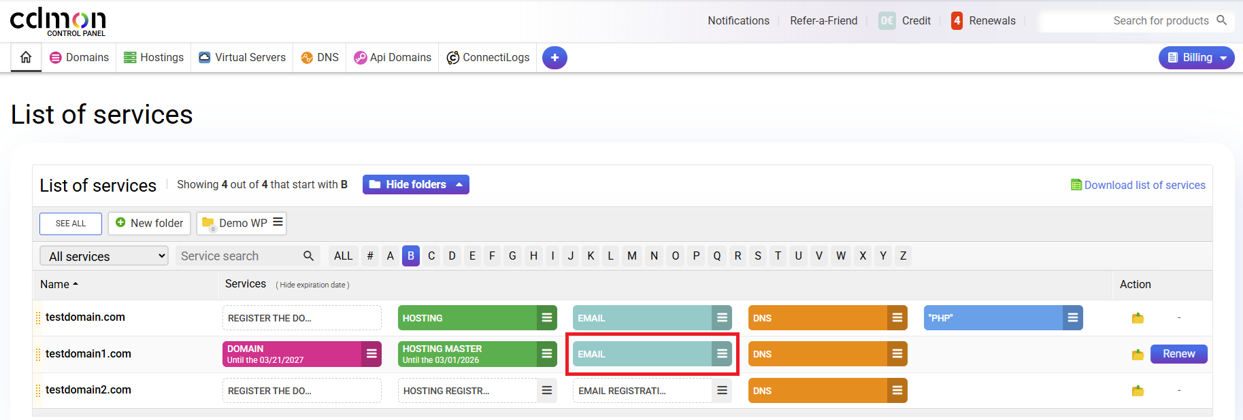
Task: Click testdomain.com move-to-folder icon
Action: [1137, 318]
